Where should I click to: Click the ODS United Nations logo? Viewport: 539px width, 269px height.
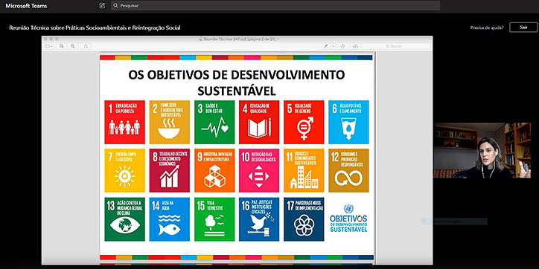click(x=348, y=218)
